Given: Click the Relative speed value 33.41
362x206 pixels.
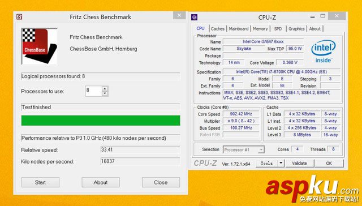Looking at the screenshot, I should pos(140,149).
